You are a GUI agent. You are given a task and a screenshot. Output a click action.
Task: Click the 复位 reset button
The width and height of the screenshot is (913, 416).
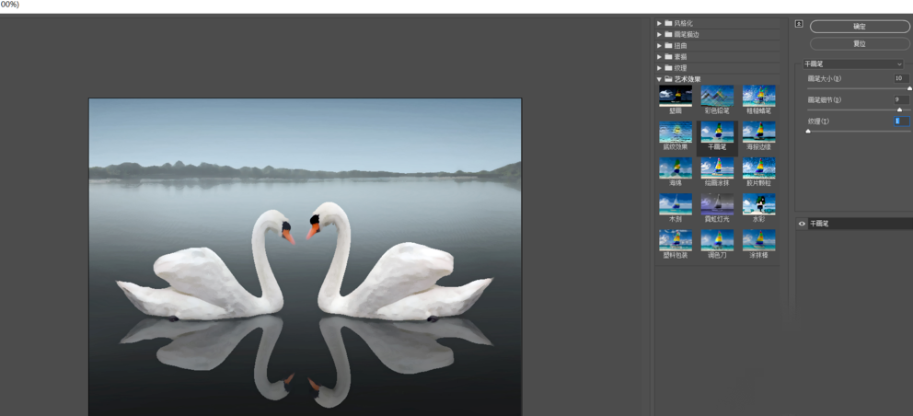click(859, 43)
